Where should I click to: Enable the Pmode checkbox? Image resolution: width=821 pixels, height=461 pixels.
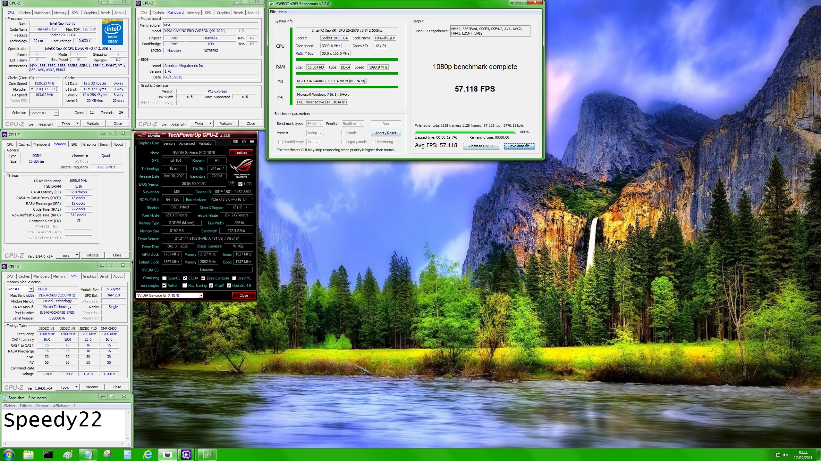coord(343,133)
